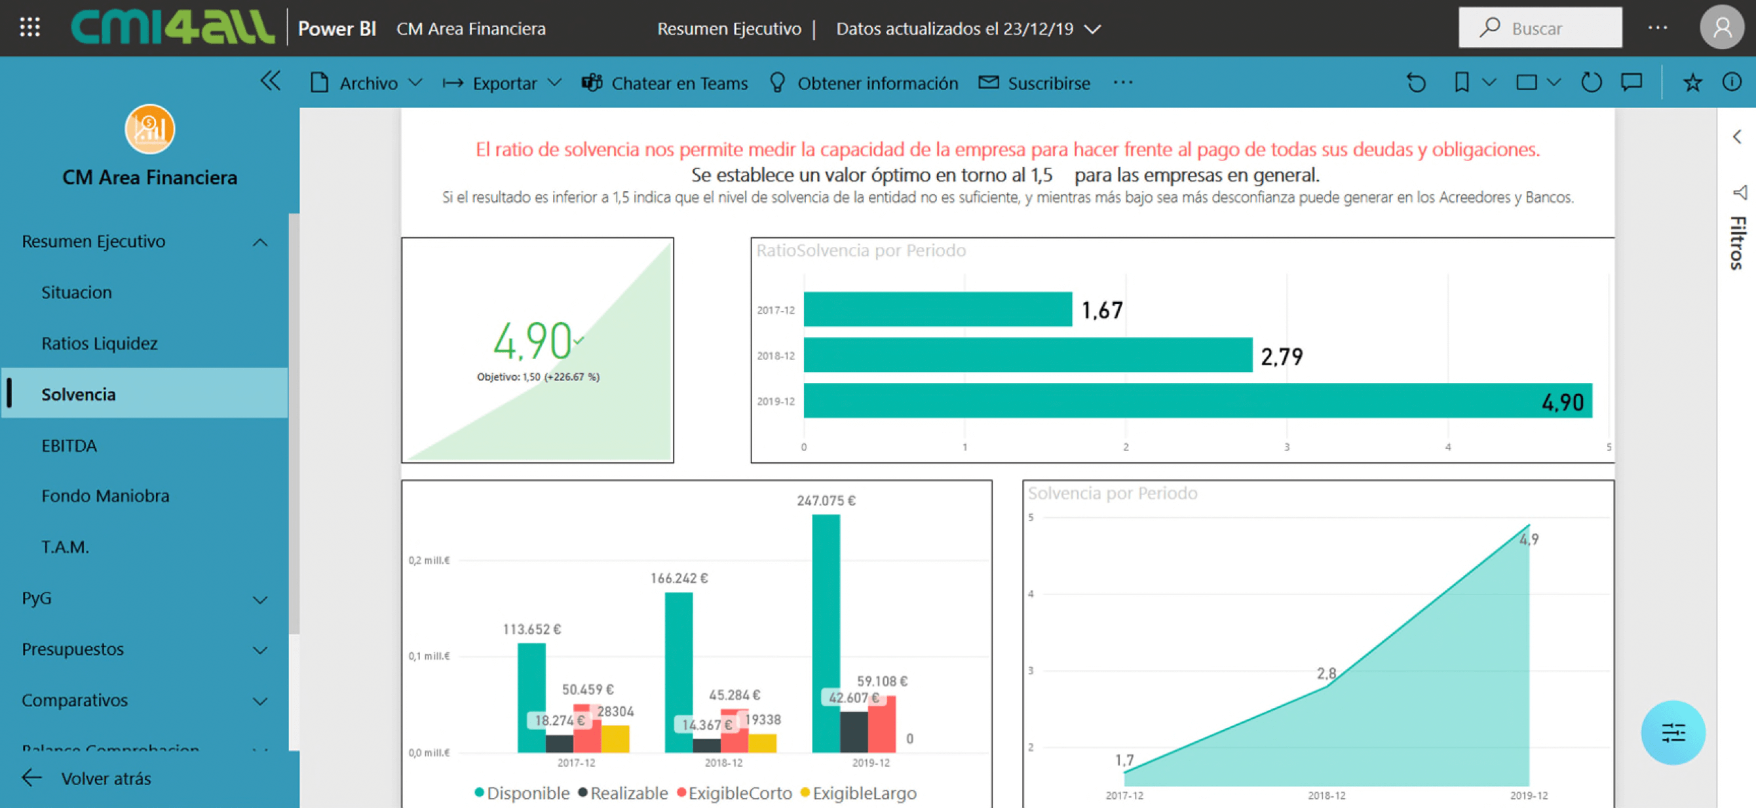Open Ratios Liquidez page
Image resolution: width=1756 pixels, height=808 pixels.
(x=100, y=343)
